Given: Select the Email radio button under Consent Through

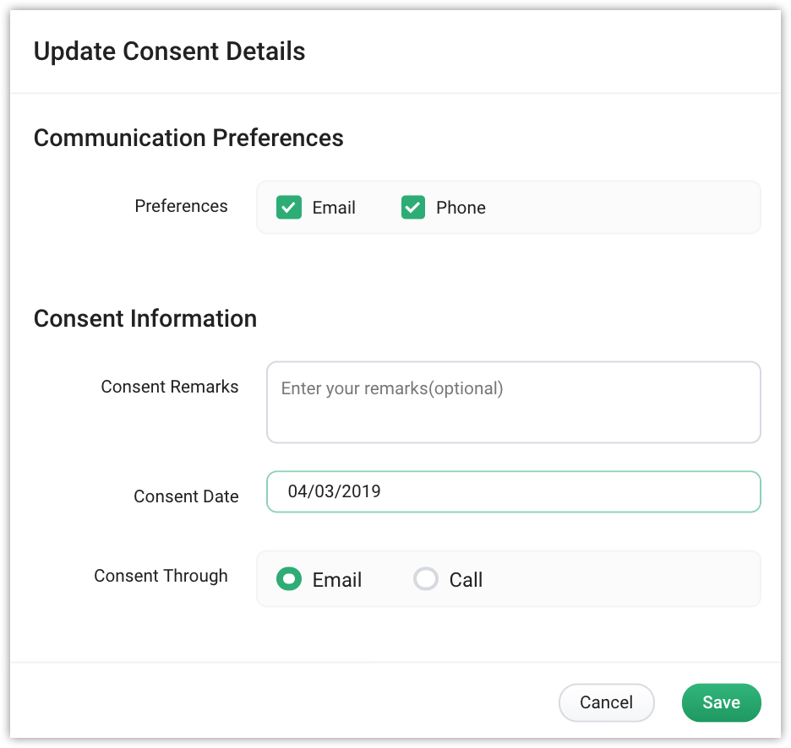Looking at the screenshot, I should 289,579.
